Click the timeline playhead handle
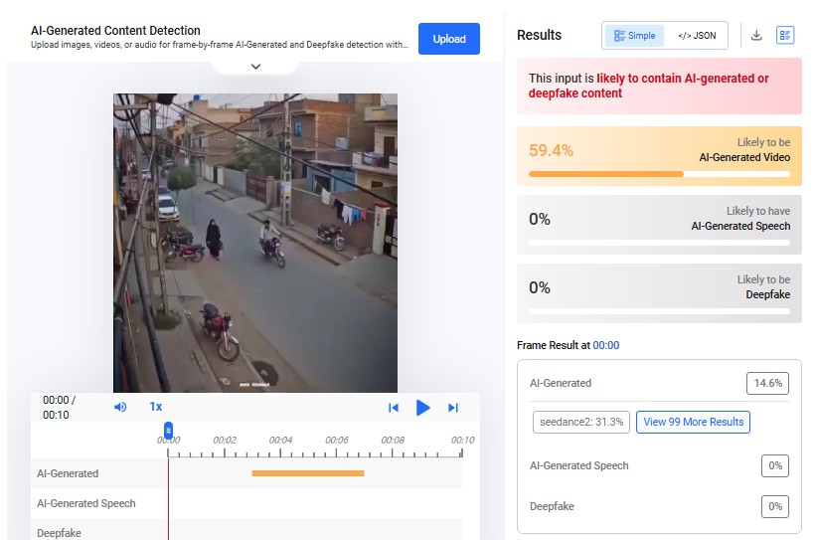The image size is (814, 540). click(x=168, y=431)
